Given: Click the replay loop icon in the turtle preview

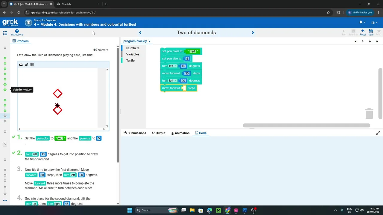Looking at the screenshot, I should 21,64.
